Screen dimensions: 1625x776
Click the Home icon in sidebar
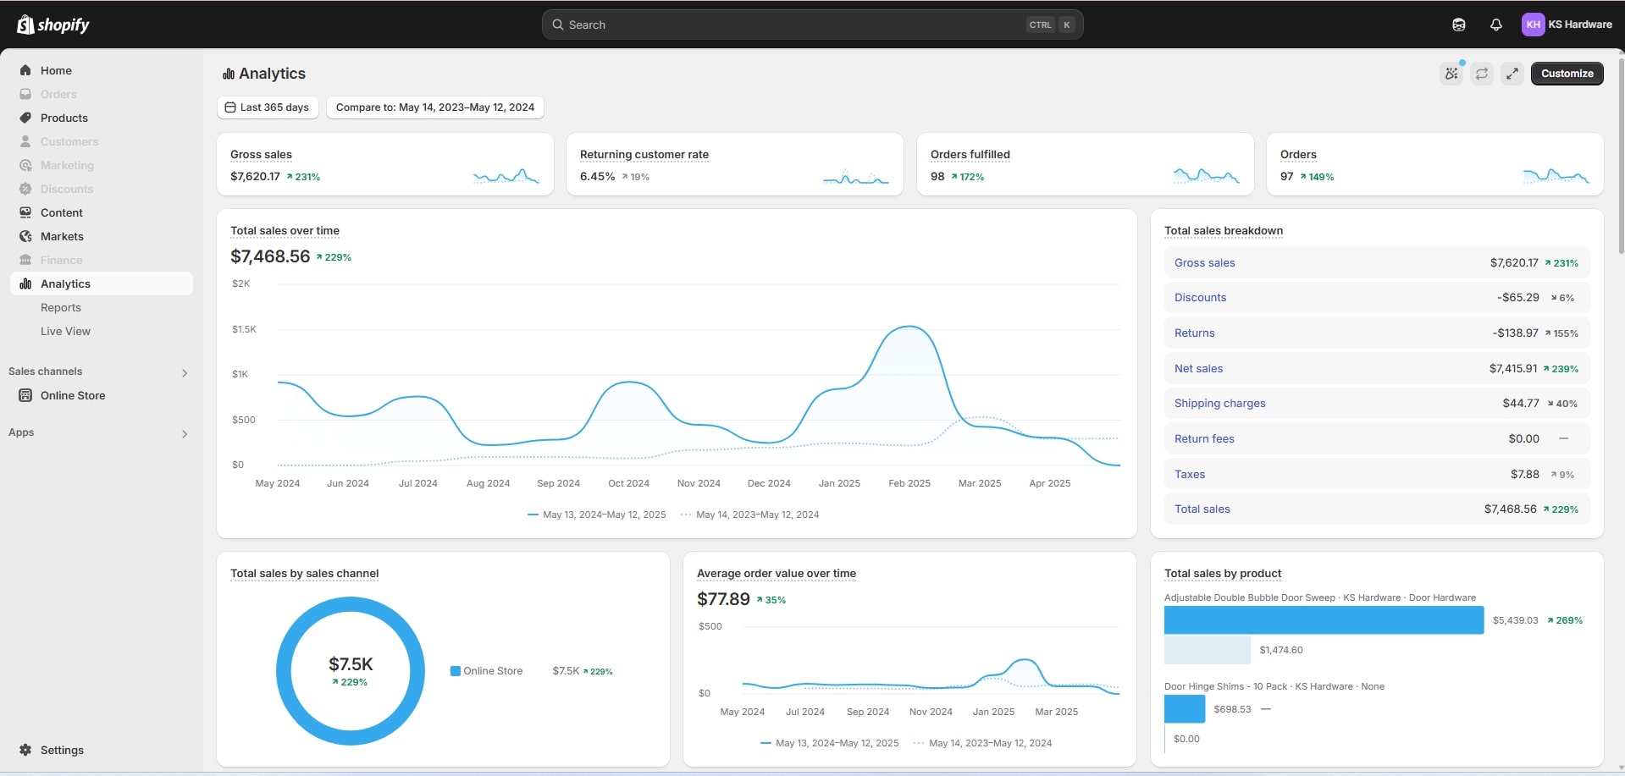[25, 70]
